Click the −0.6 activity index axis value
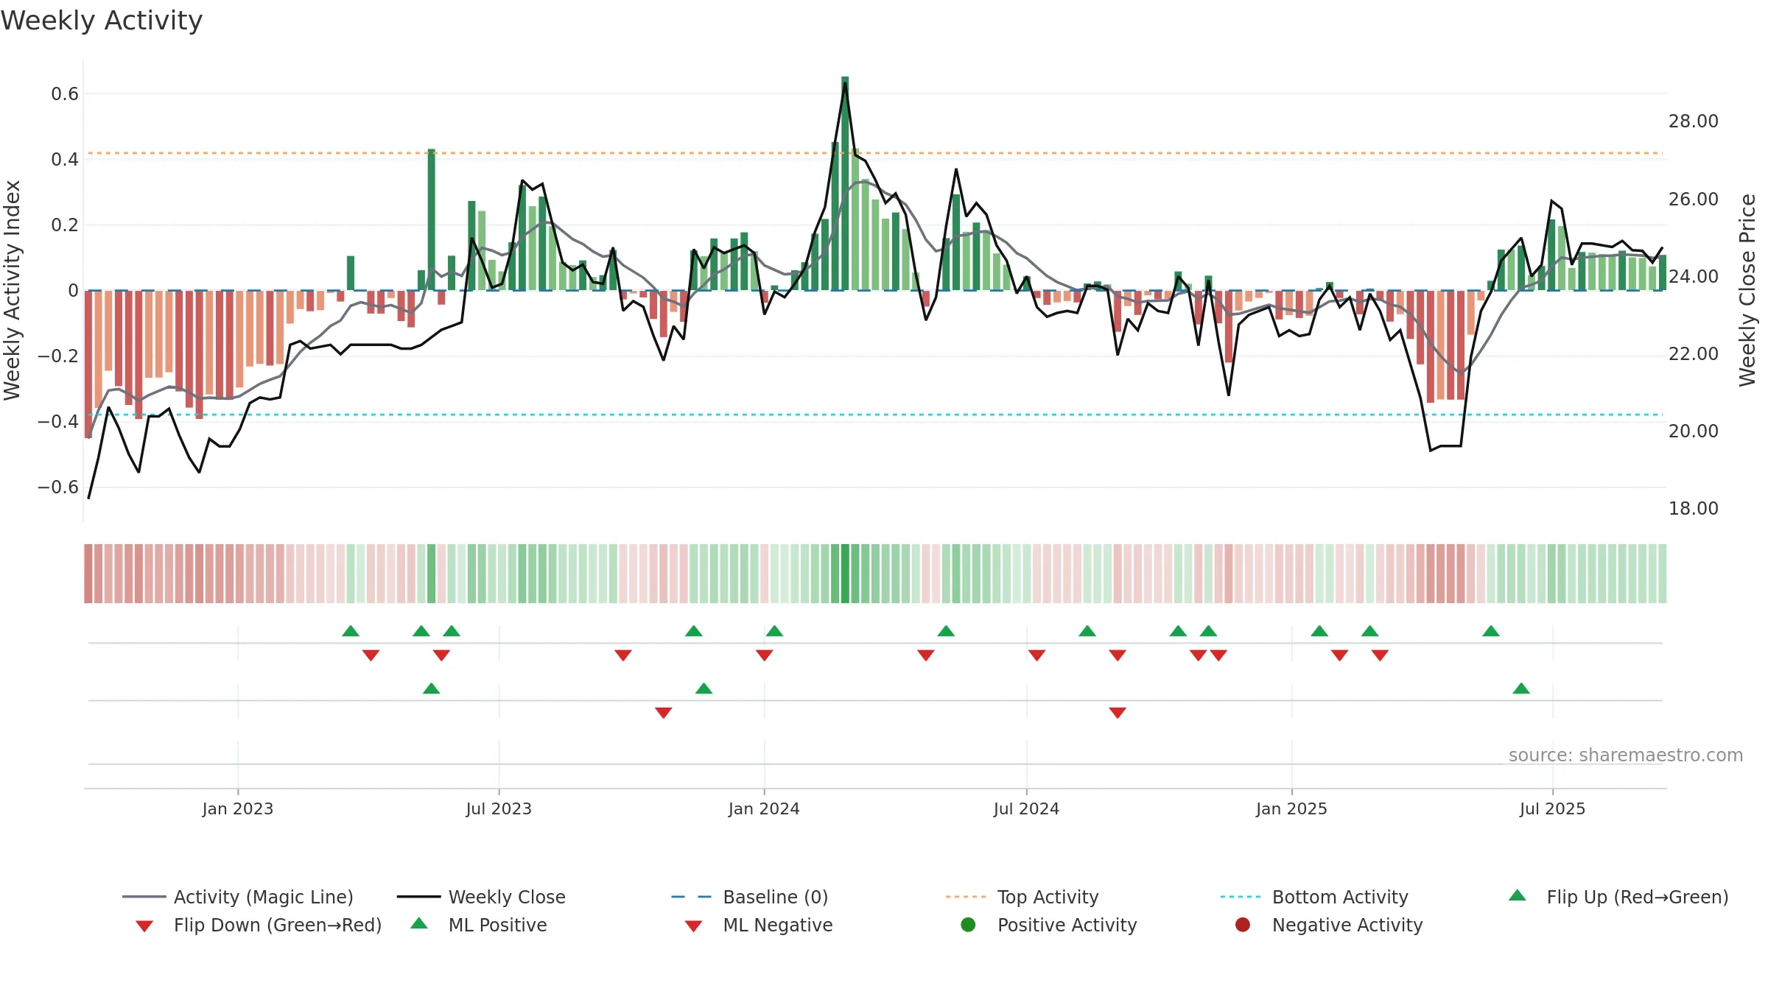 pyautogui.click(x=58, y=487)
